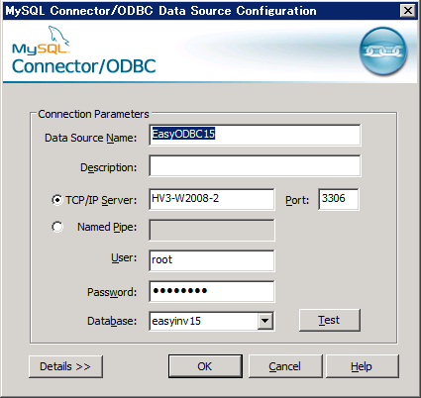The image size is (421, 398).
Task: Click the OK button
Action: [x=205, y=366]
